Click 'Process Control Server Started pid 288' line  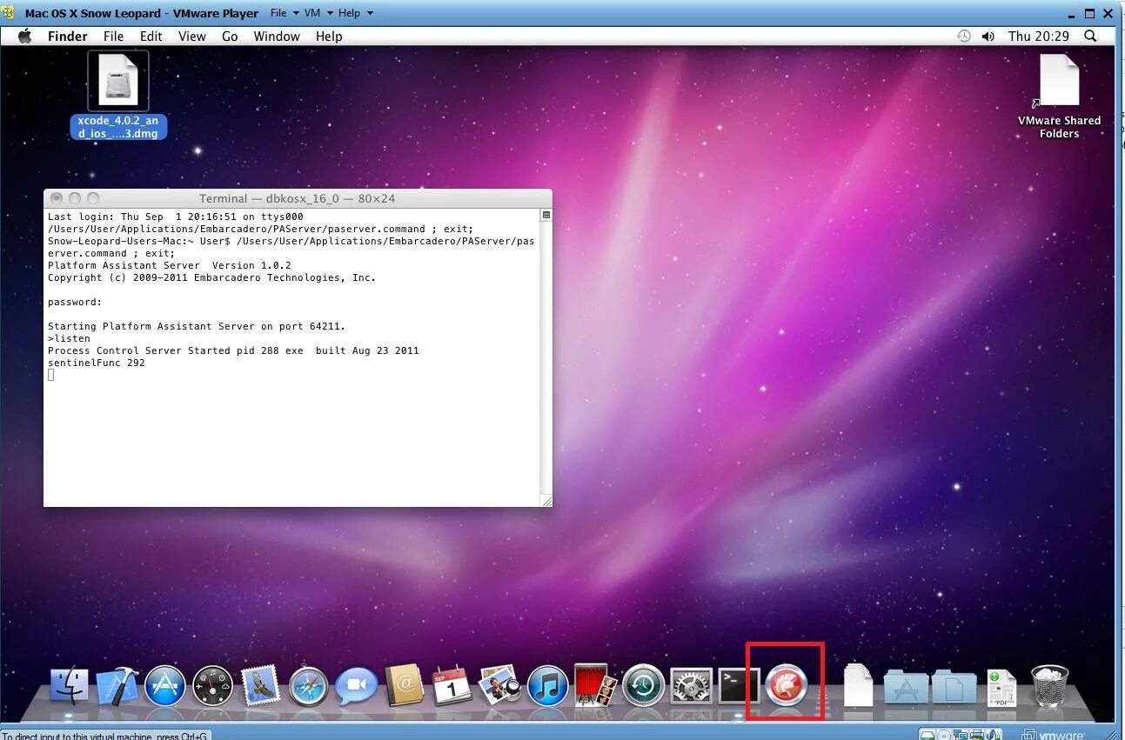[233, 350]
